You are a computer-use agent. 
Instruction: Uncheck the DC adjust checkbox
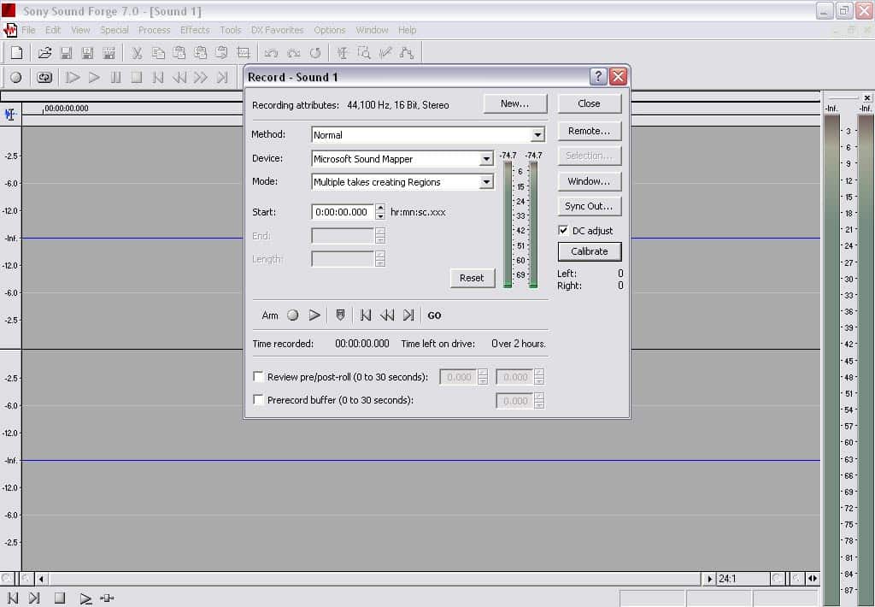click(x=563, y=231)
